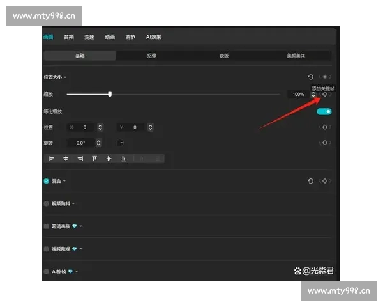Collapse the 位置大小 section arrow
The height and width of the screenshot is (307, 383).
65,77
